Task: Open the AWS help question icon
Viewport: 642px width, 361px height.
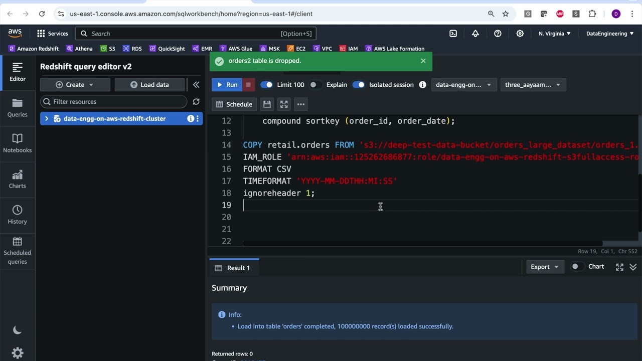Action: coord(498,34)
